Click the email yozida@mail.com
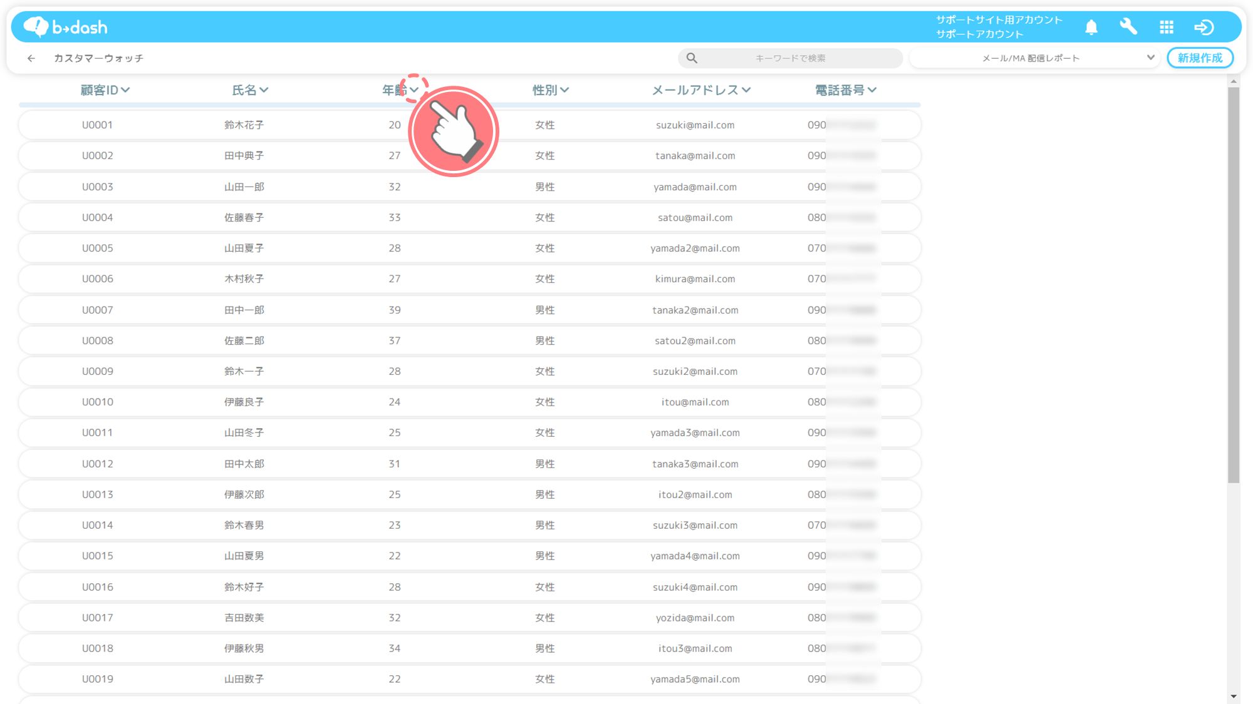The image size is (1253, 704). [695, 618]
